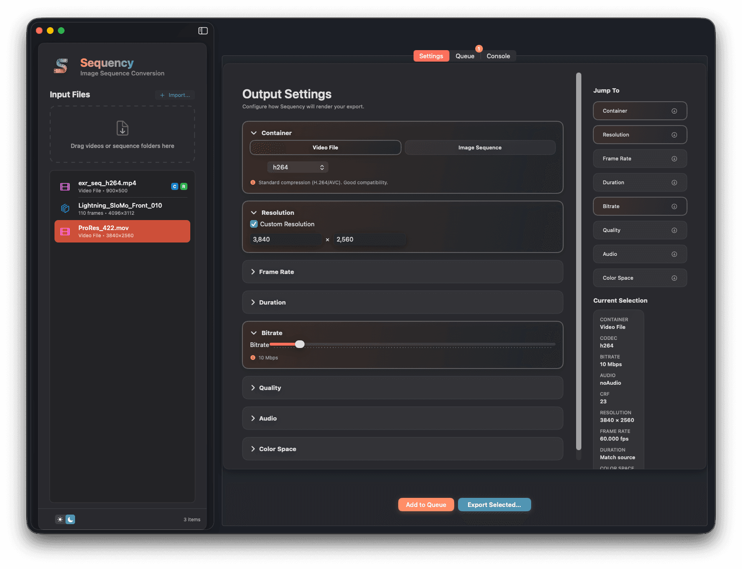Open the Console tab

[x=498, y=56]
